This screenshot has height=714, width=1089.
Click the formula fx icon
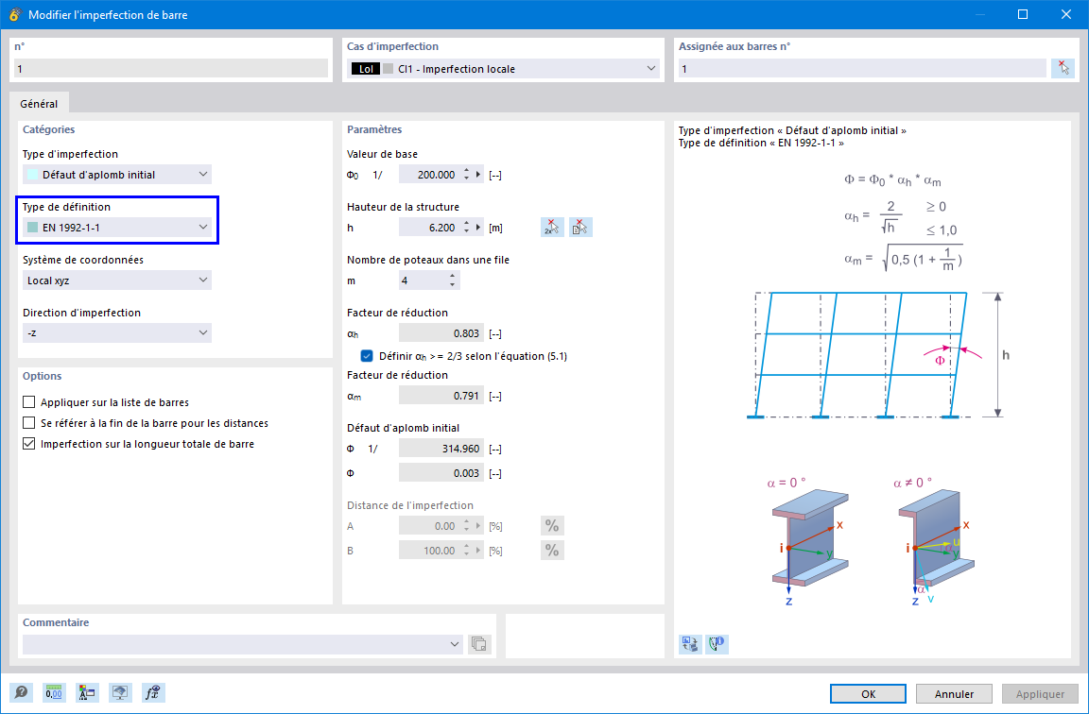click(x=153, y=692)
